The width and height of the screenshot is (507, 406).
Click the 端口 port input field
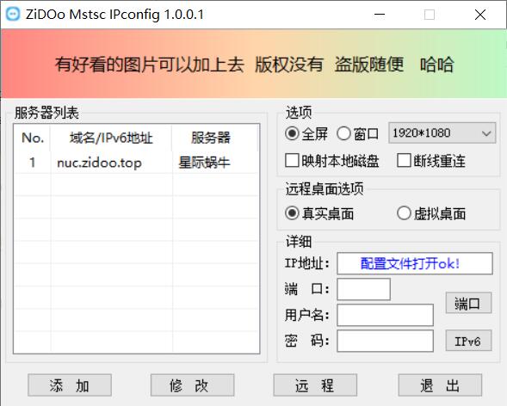363,289
